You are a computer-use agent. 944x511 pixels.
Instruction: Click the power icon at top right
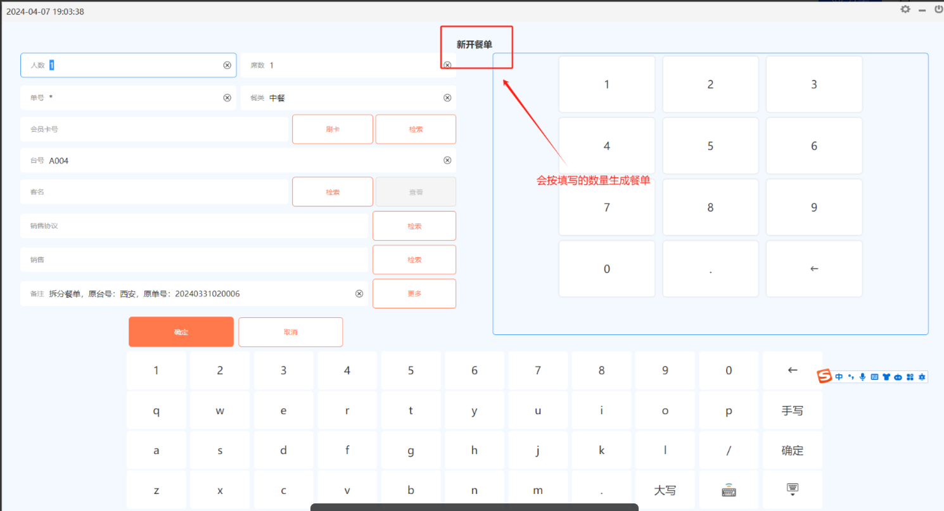coord(938,9)
